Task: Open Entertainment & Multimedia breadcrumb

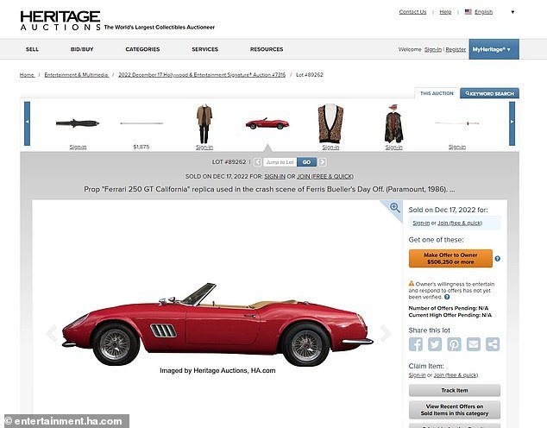Action: (x=76, y=75)
